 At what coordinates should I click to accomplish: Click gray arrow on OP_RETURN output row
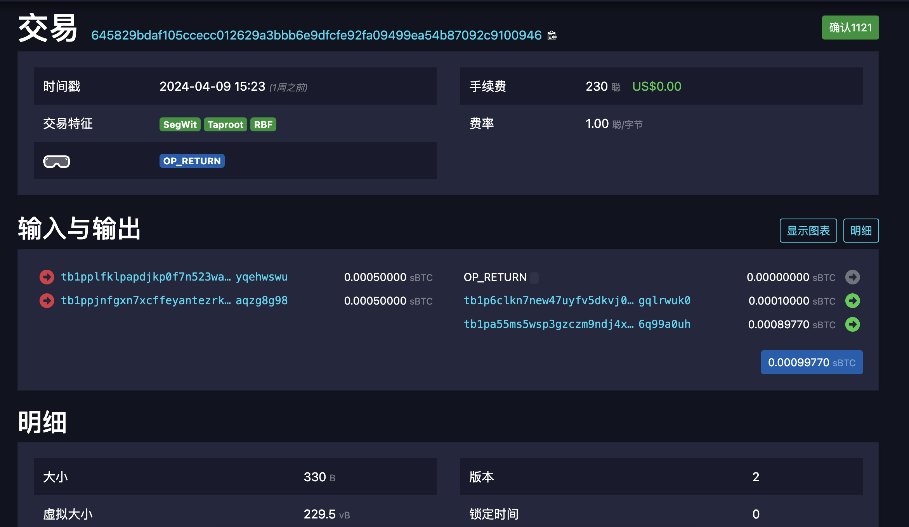pyautogui.click(x=852, y=277)
